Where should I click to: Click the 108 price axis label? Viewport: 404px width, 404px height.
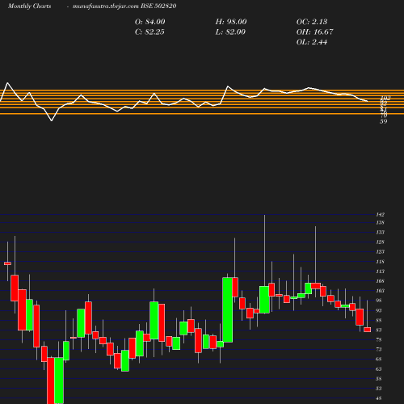[x=380, y=281]
